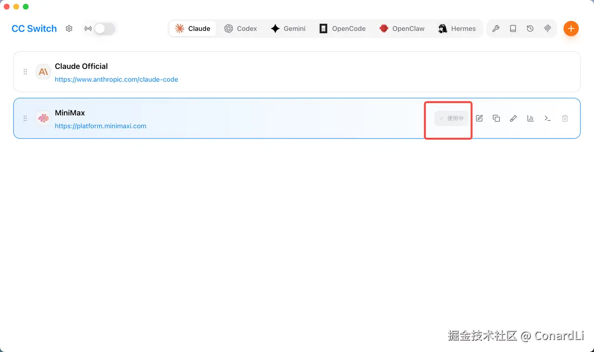The width and height of the screenshot is (594, 352).
Task: Edit the MiniMax provider
Action: [479, 118]
